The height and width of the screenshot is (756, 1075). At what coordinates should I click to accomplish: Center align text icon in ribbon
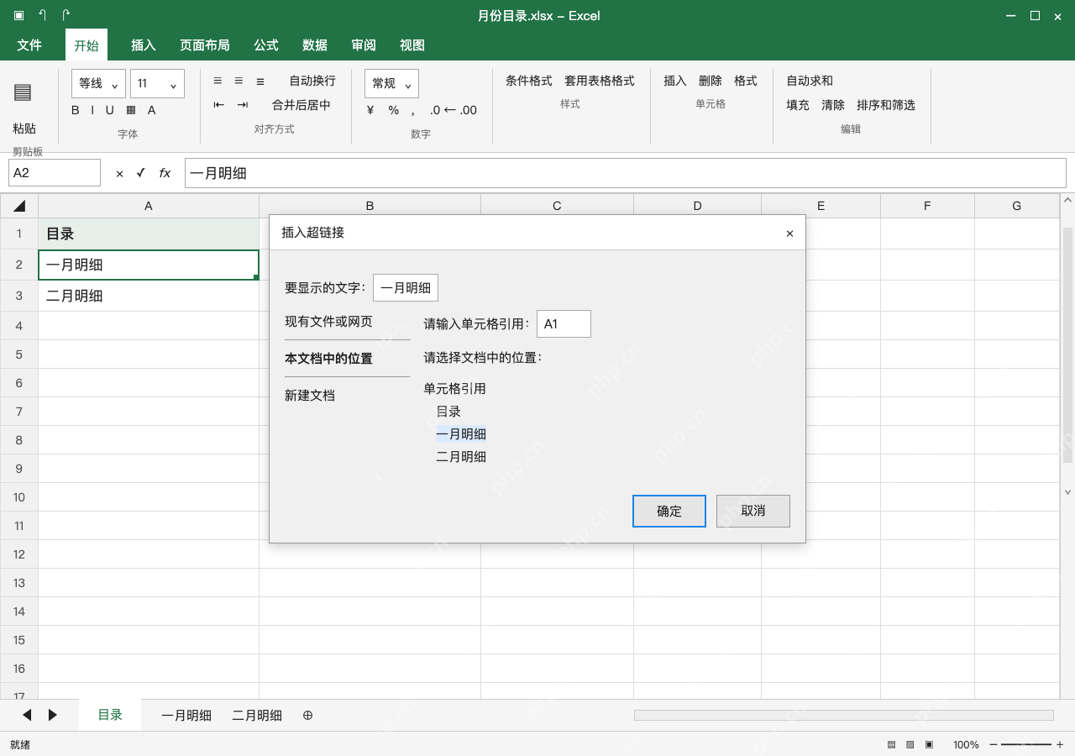click(x=239, y=81)
